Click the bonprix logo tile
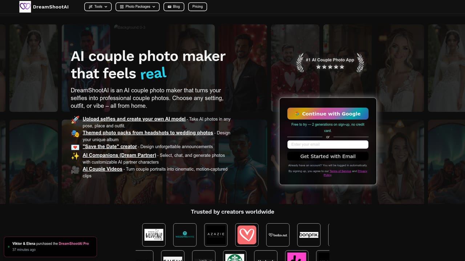Screen dimensions: 465x261 click(x=309, y=235)
